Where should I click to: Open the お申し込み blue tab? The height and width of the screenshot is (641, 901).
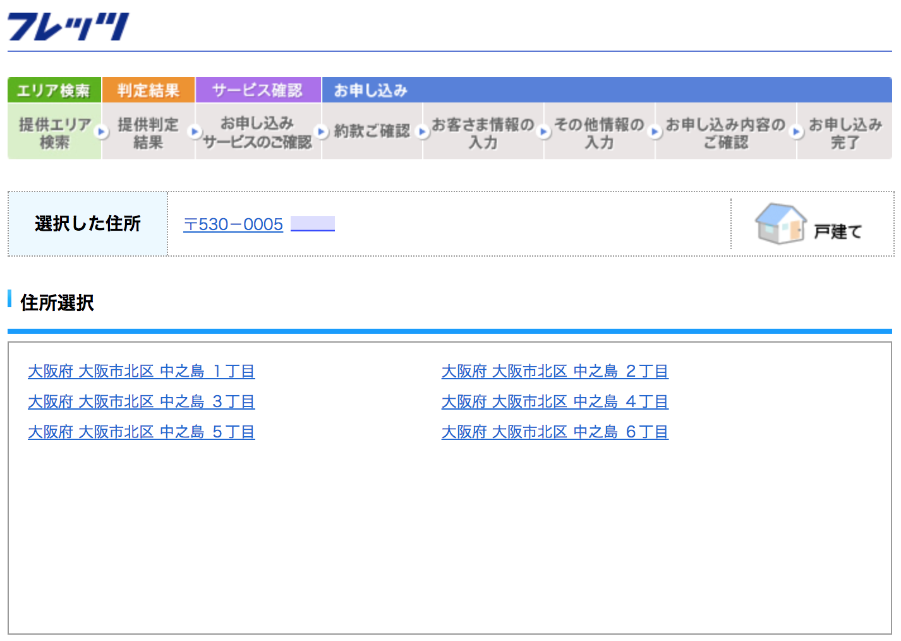tap(371, 90)
